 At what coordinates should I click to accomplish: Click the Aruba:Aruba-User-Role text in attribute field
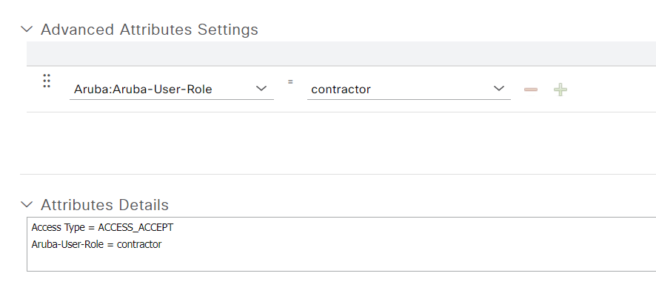coord(143,89)
